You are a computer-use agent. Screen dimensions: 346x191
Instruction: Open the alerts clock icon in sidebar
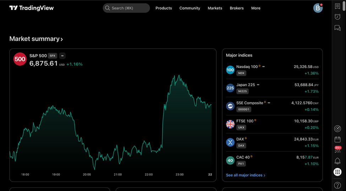tap(337, 17)
